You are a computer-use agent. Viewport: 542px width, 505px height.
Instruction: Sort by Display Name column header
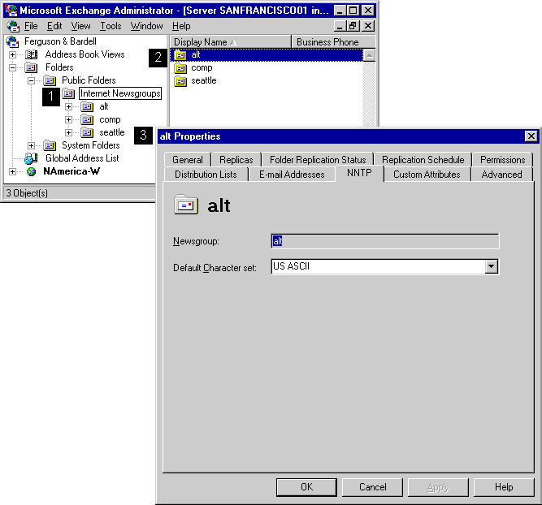[x=230, y=41]
